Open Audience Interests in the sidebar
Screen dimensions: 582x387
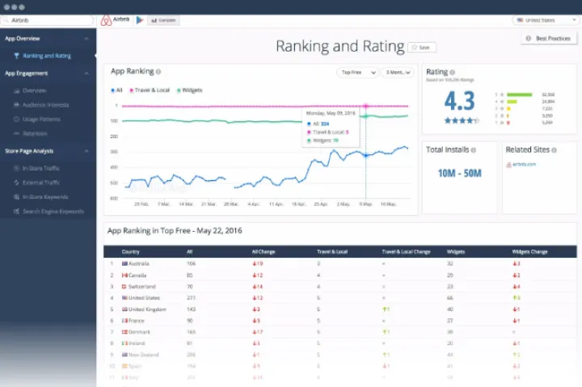pyautogui.click(x=46, y=104)
